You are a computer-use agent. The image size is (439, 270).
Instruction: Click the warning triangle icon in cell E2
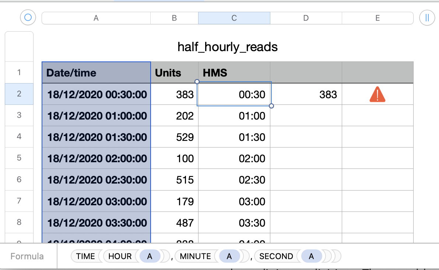pos(377,95)
